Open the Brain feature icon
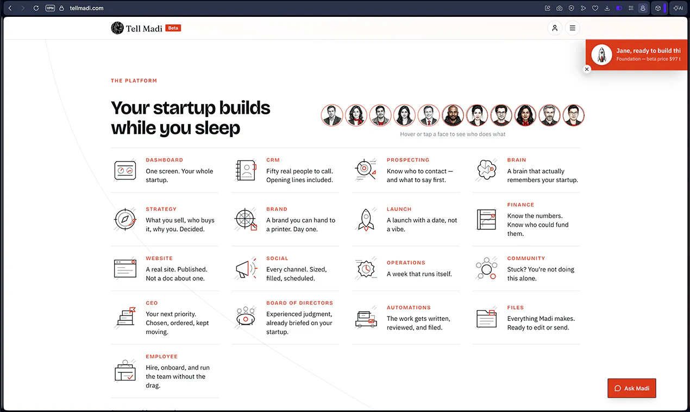Screen dimensions: 690x412 coord(486,170)
